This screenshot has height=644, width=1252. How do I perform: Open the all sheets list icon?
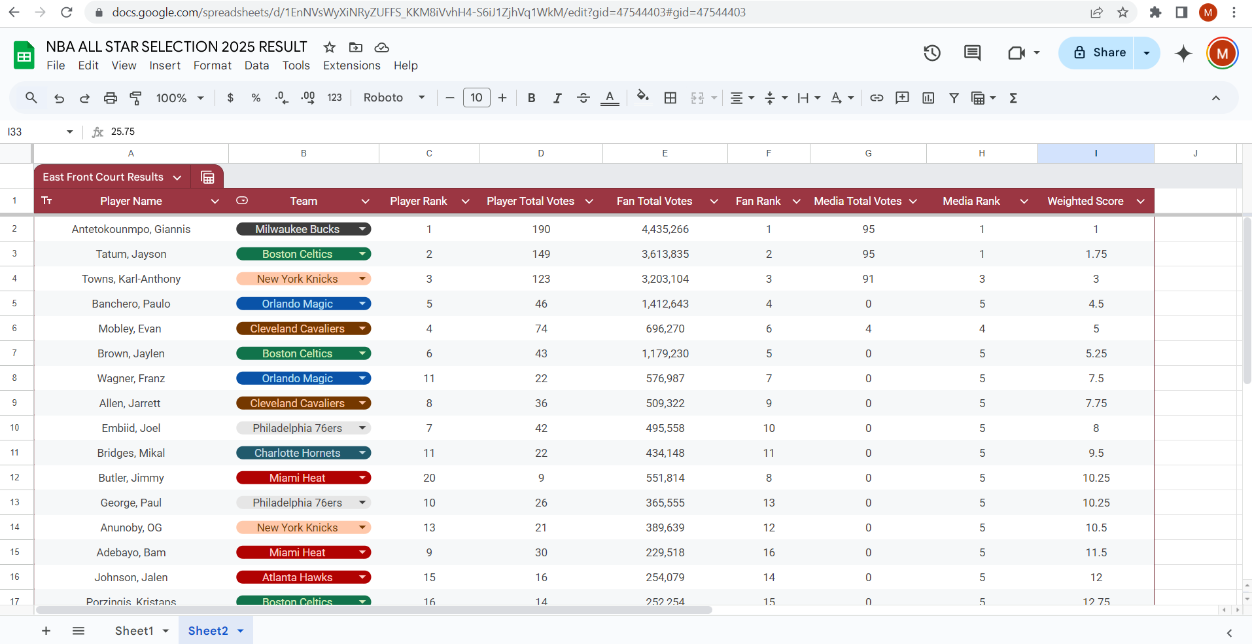[x=78, y=631]
